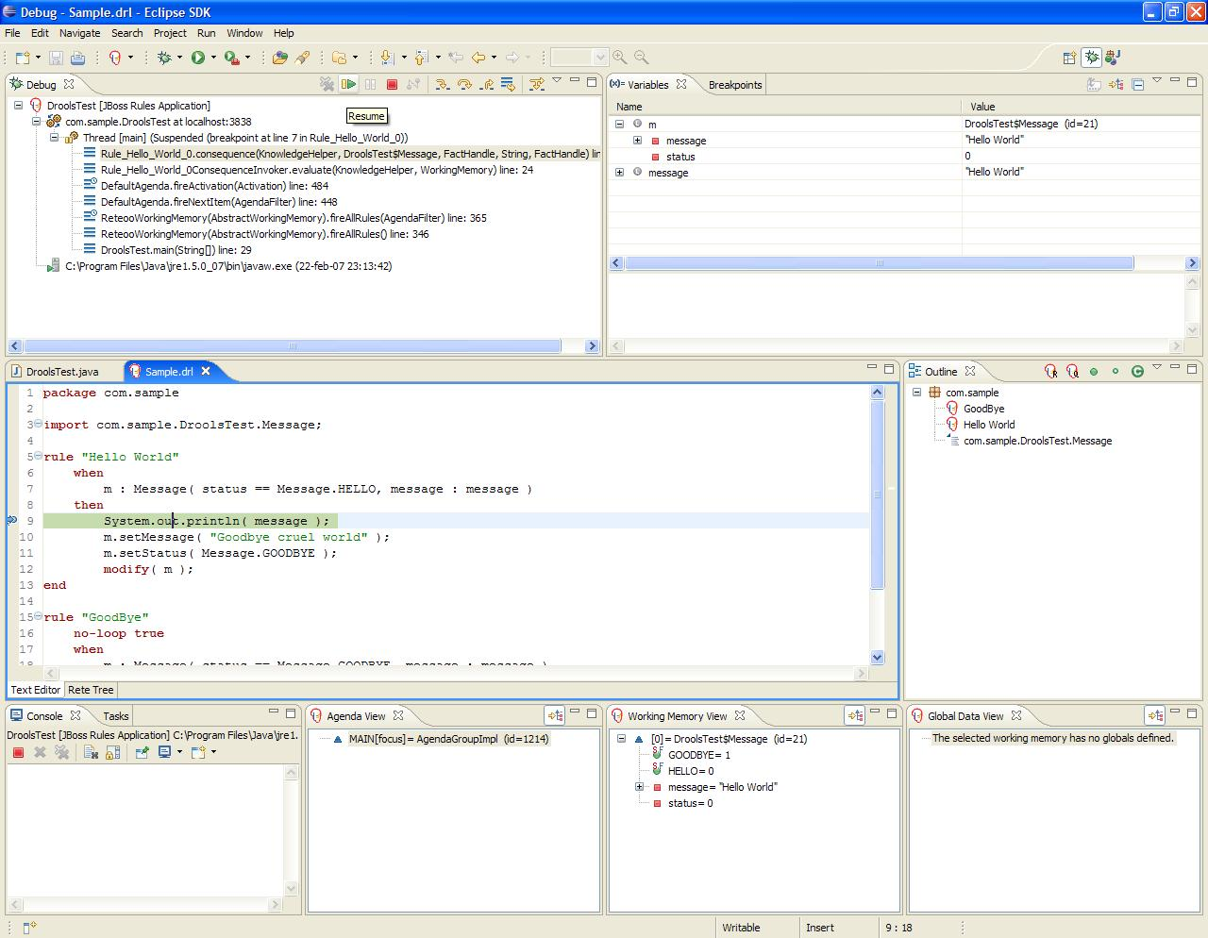Toggle Show Logical Structure in Variables view

[1116, 85]
